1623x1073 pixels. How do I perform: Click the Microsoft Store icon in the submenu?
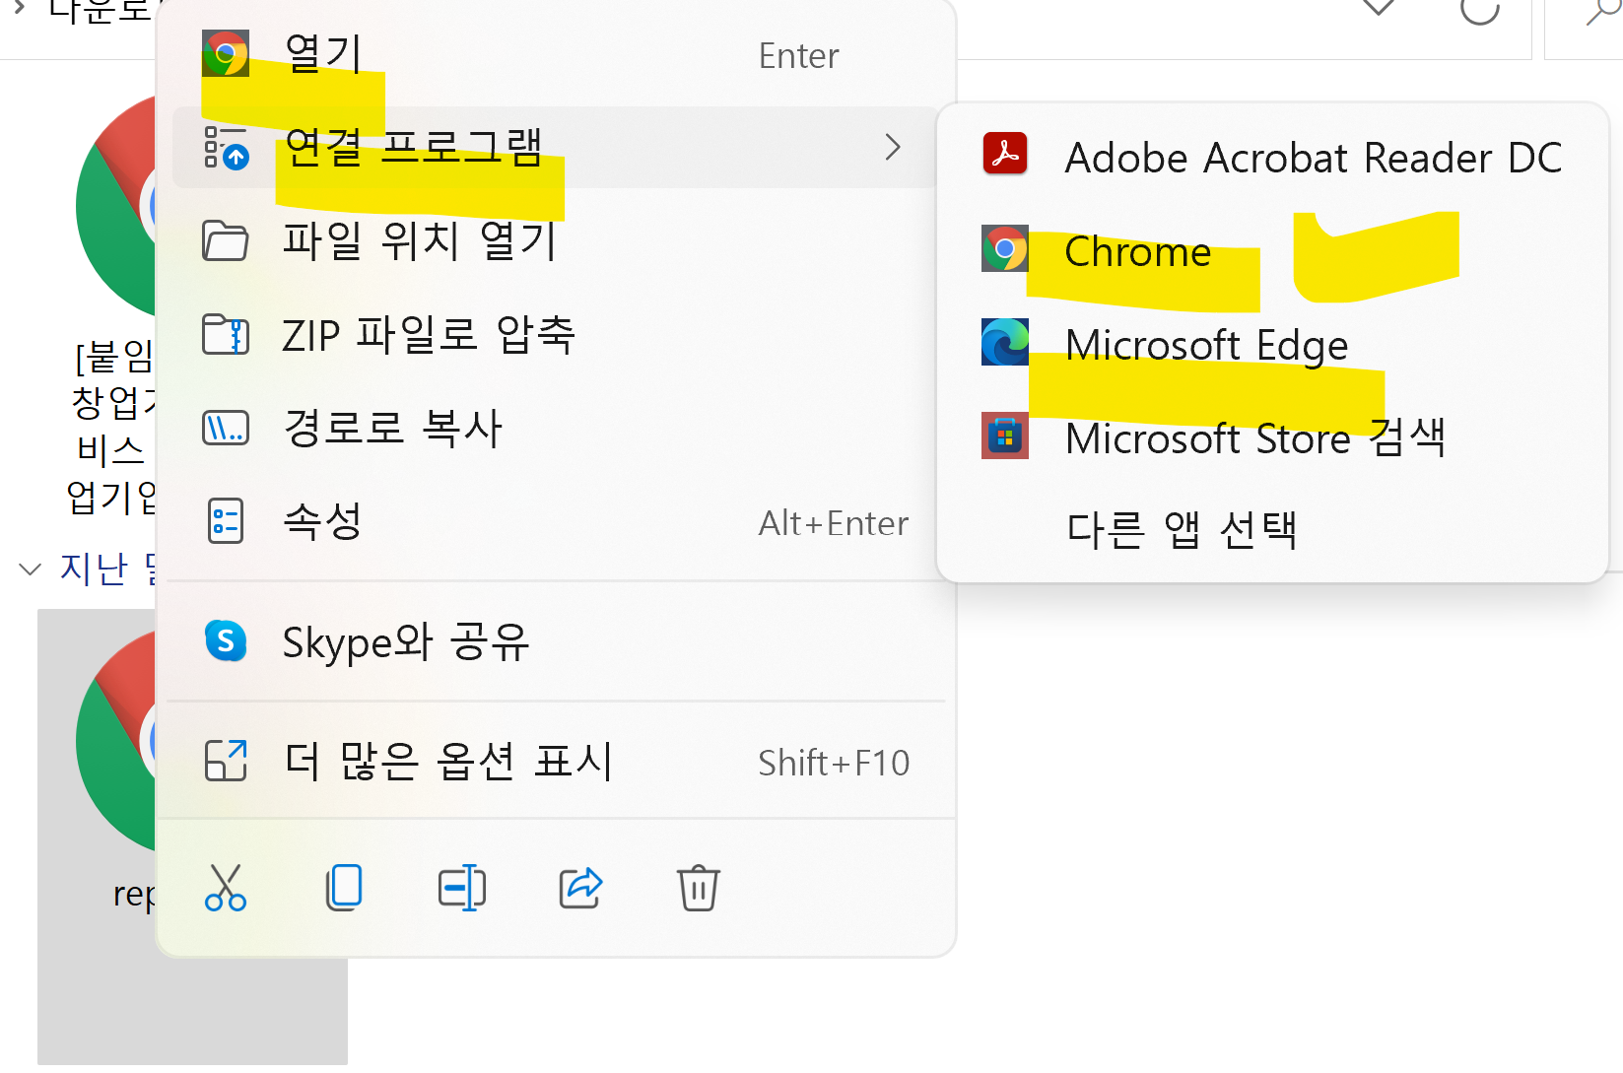tap(1004, 436)
